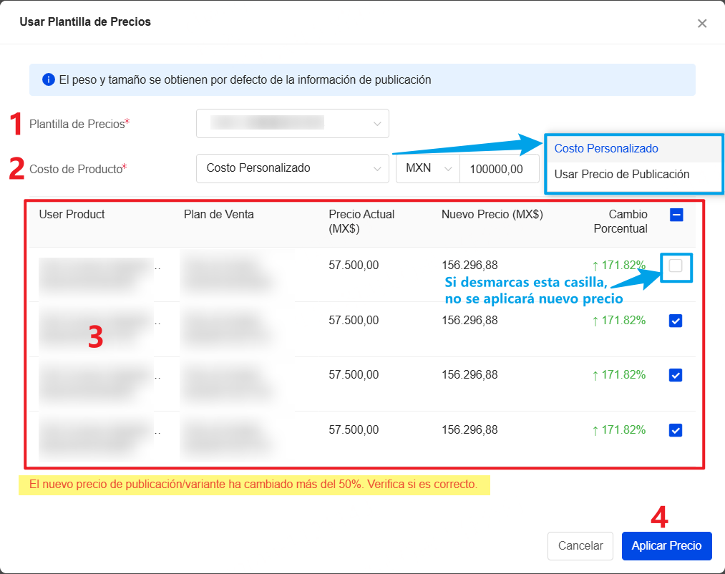
Task: Click the Plan de Venta column header
Action: tap(219, 214)
